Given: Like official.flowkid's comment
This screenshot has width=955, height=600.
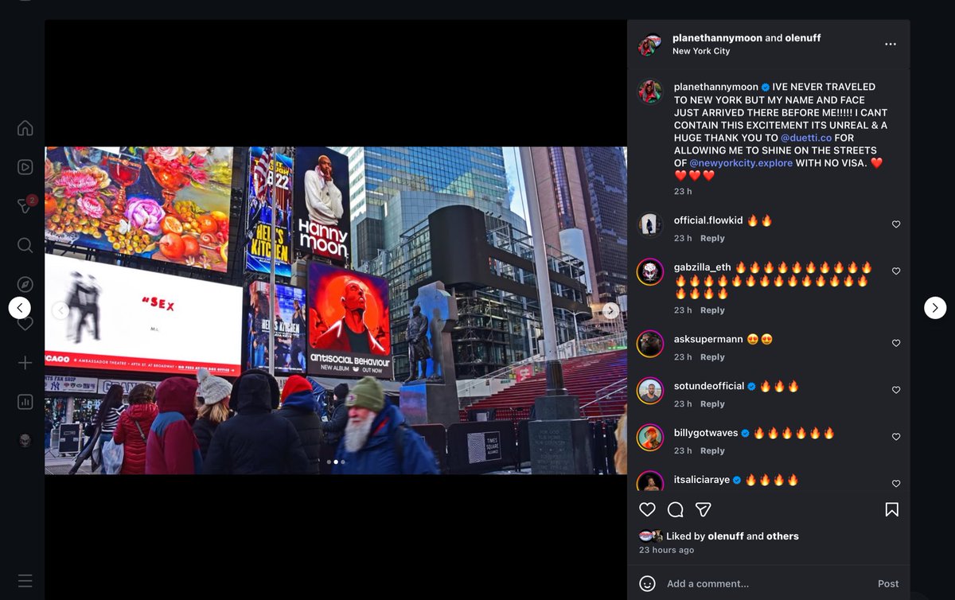Looking at the screenshot, I should (x=896, y=224).
